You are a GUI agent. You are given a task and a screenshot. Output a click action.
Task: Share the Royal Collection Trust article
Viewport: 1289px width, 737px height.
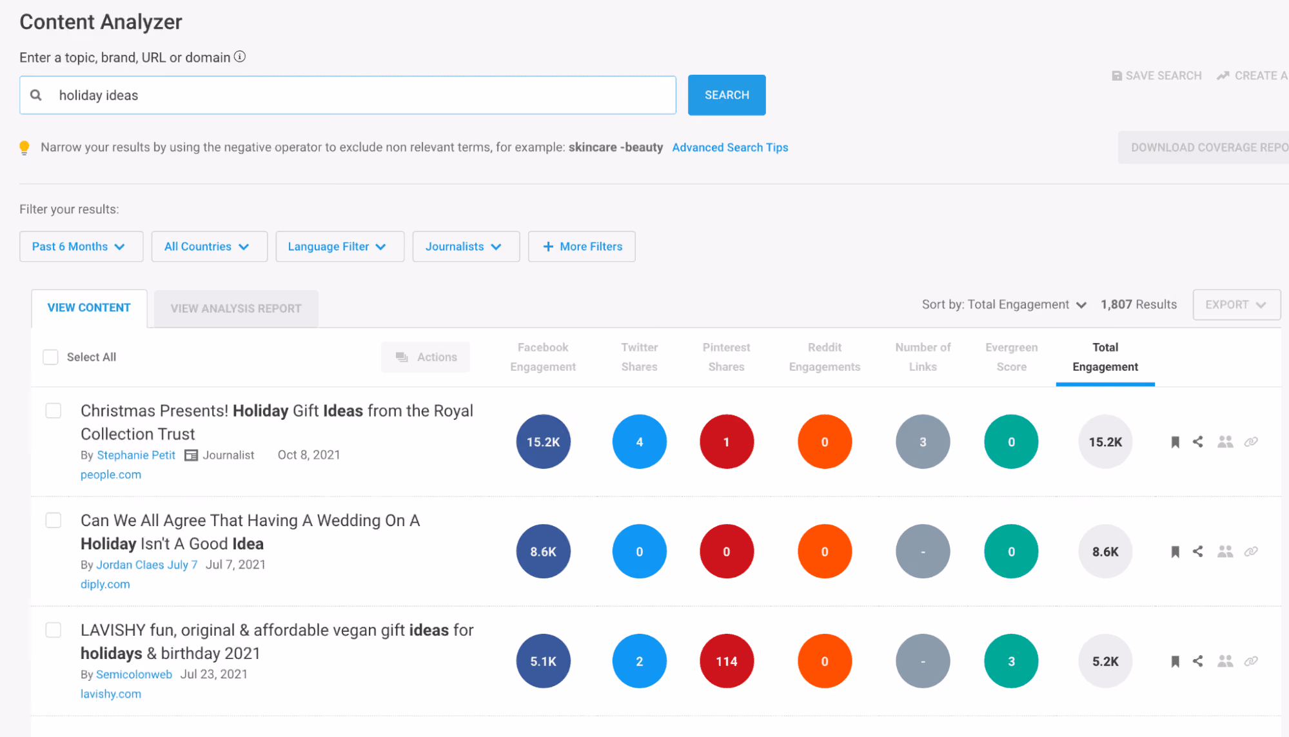1198,442
